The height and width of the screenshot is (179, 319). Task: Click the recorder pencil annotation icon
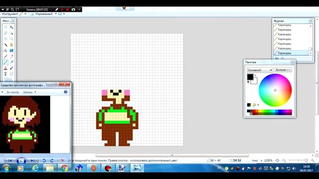pos(56,9)
